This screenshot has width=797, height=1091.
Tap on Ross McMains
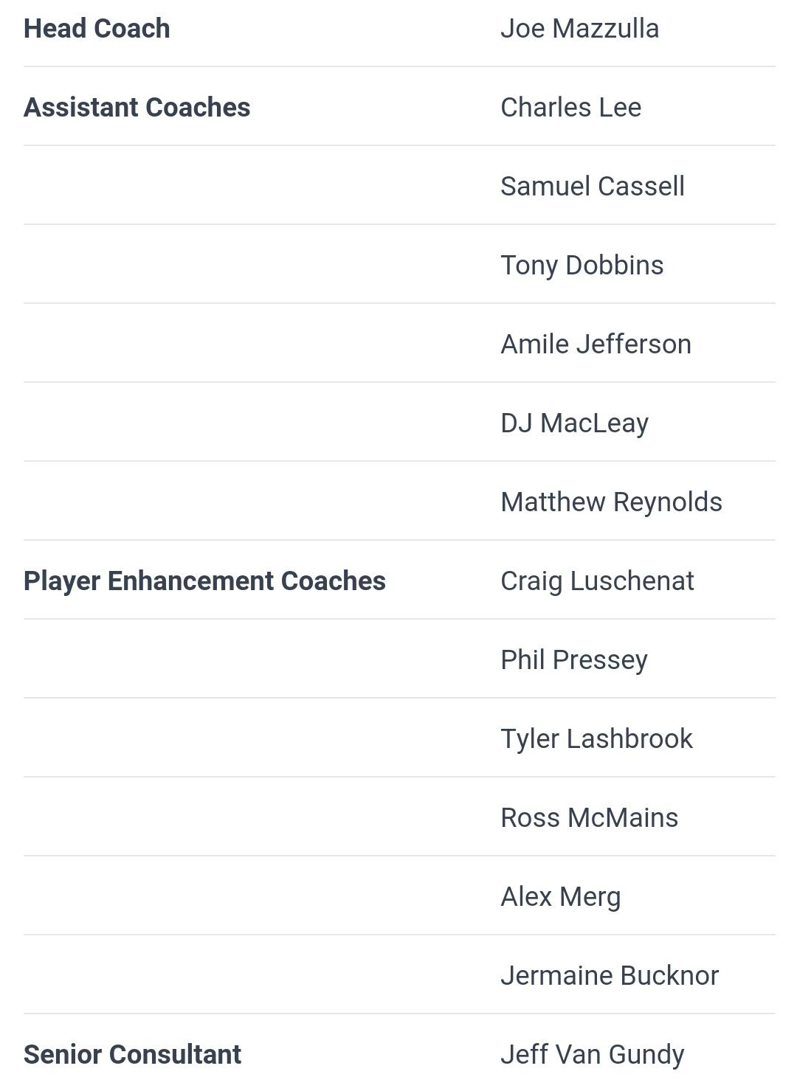tap(589, 818)
